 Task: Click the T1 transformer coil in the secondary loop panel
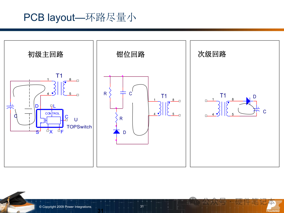pos(223,108)
